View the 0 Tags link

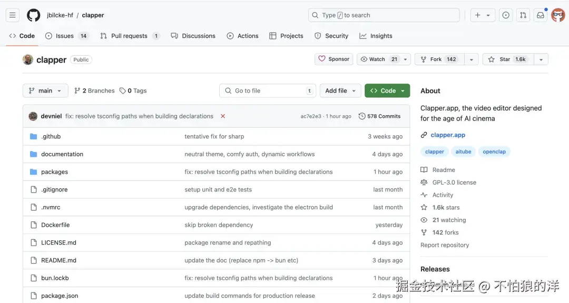pyautogui.click(x=133, y=90)
